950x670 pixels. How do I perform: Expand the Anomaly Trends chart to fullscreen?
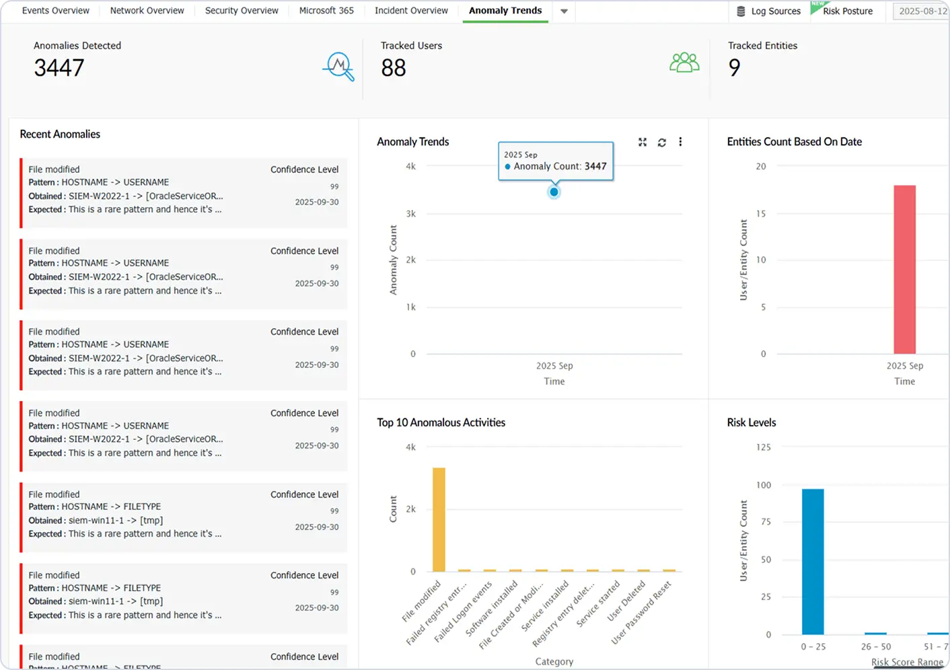pos(643,142)
